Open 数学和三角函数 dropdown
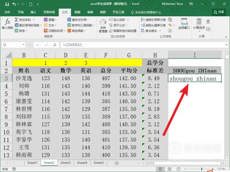 click(x=81, y=25)
